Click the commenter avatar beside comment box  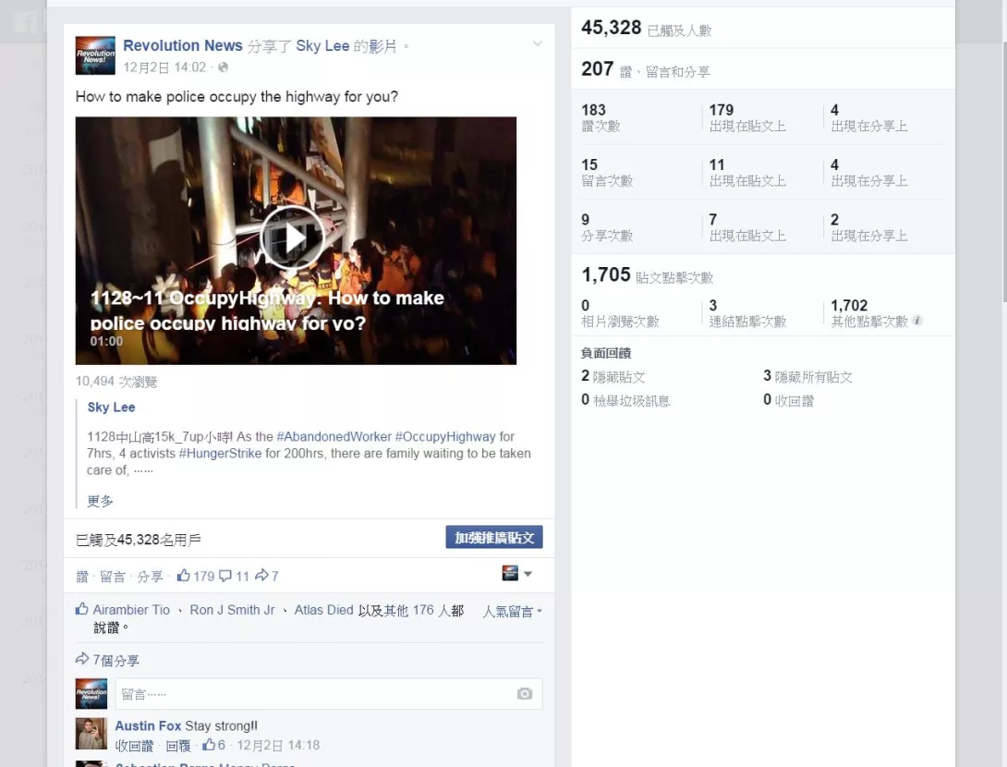point(91,694)
